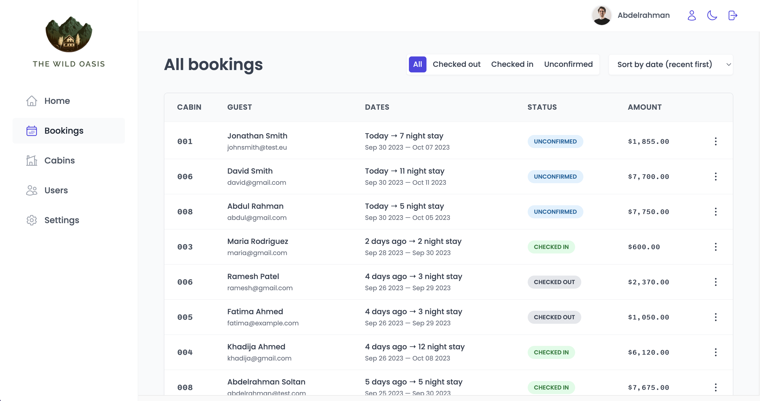Click the Settings gear icon

click(x=32, y=220)
